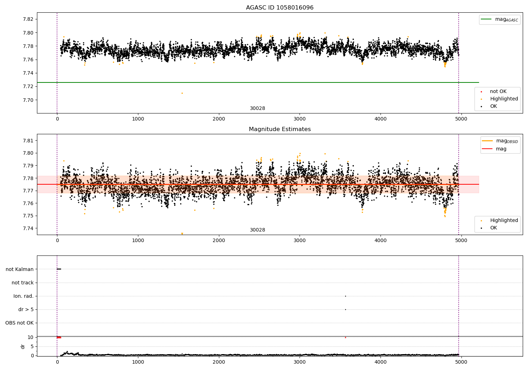The image size is (528, 370).
Task: Click the 'Ion. rad.' row label
Action: (24, 296)
